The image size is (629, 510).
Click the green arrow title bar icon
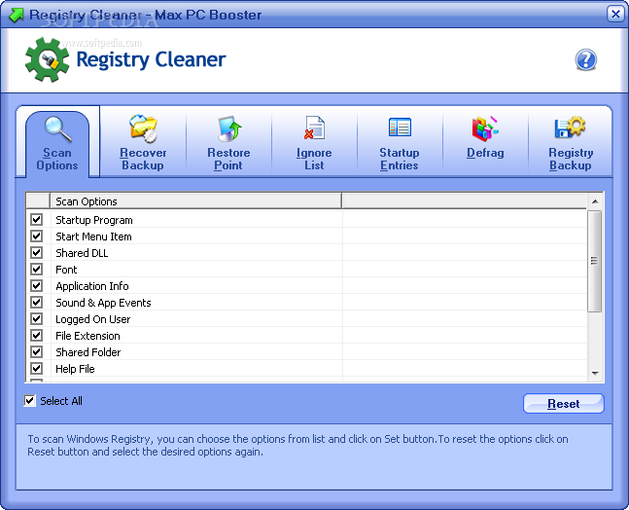17,15
